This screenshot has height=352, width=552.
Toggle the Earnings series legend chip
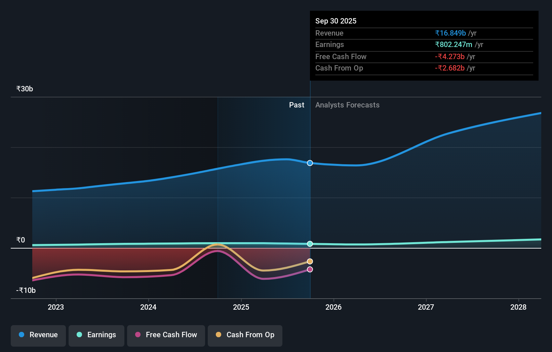(x=96, y=336)
